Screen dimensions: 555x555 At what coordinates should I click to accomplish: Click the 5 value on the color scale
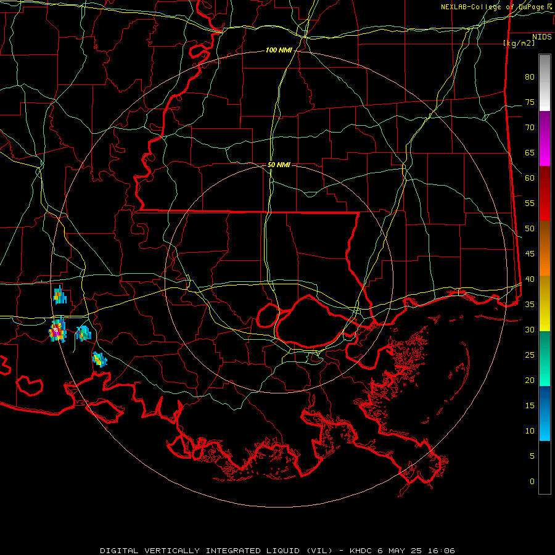coord(532,456)
